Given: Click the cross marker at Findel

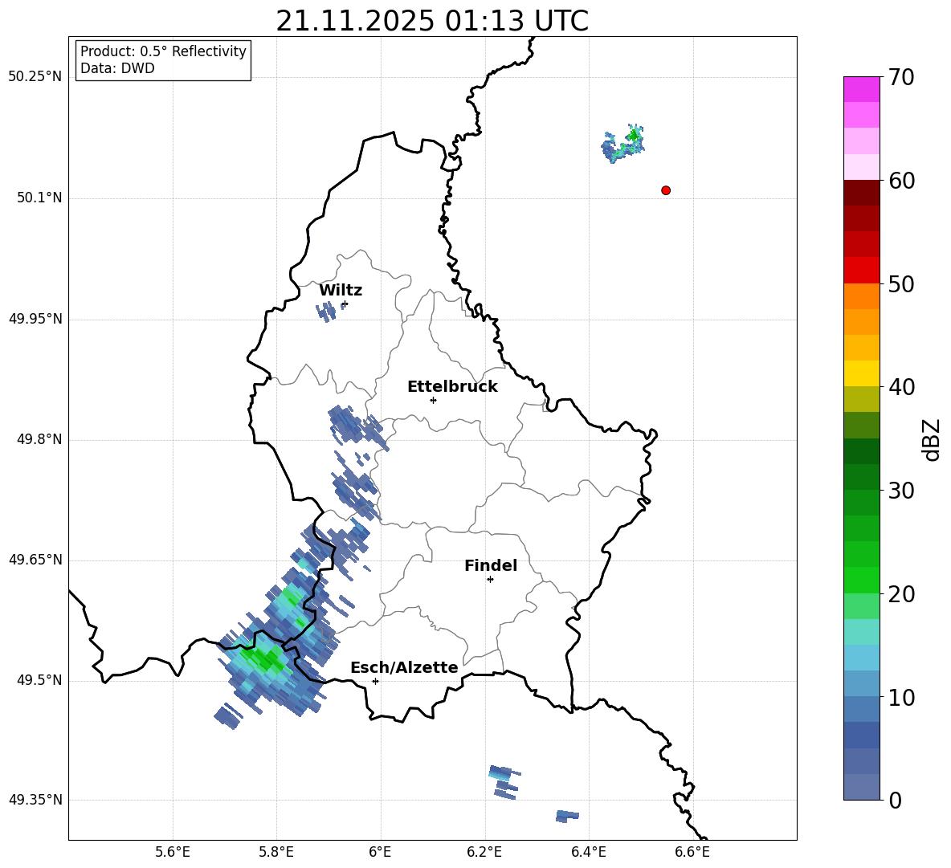Looking at the screenshot, I should pos(490,580).
